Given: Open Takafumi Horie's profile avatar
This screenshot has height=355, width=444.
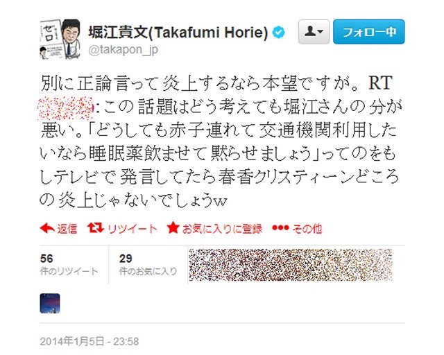Looking at the screenshot, I should (x=60, y=39).
